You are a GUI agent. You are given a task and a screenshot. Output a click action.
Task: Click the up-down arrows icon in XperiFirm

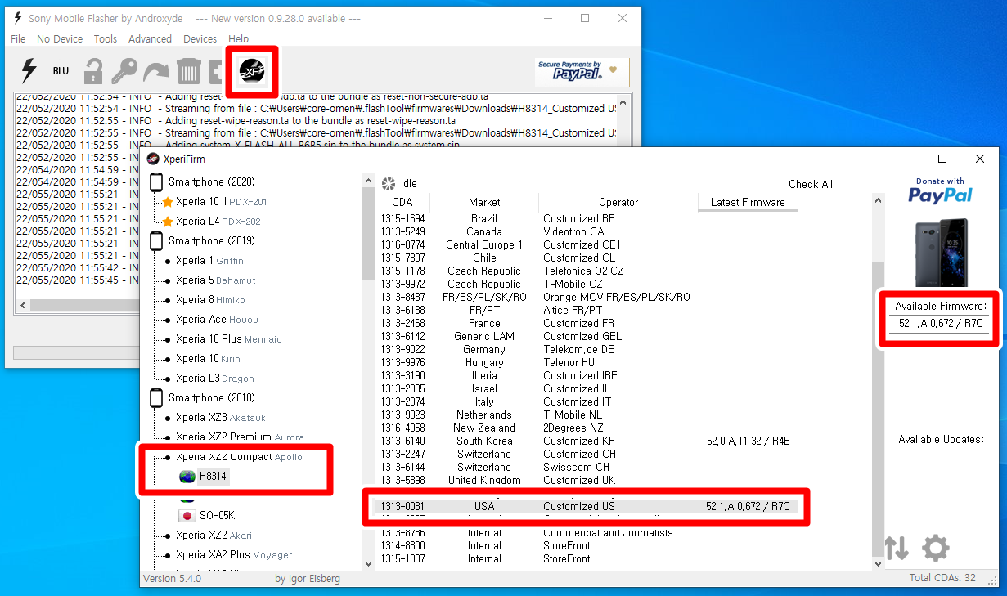click(x=897, y=548)
